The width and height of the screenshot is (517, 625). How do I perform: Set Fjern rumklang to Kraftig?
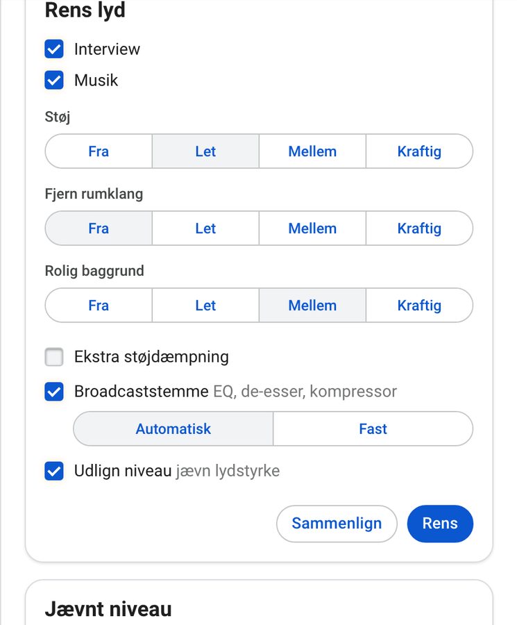point(419,228)
